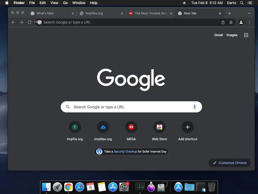Follow the Security Checkup link
The width and height of the screenshot is (258, 194).
tap(125, 152)
